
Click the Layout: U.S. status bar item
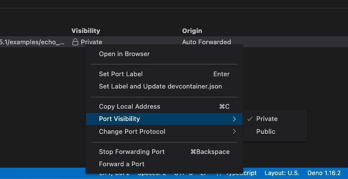pyautogui.click(x=282, y=173)
